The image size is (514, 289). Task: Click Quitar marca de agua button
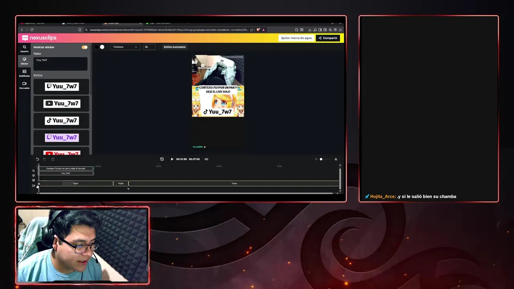coord(296,38)
